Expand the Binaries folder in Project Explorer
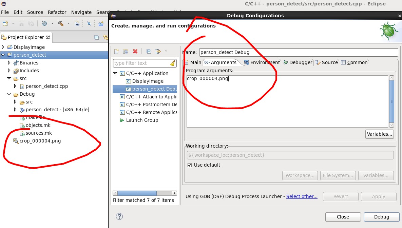This screenshot has width=402, height=228. pos(9,63)
